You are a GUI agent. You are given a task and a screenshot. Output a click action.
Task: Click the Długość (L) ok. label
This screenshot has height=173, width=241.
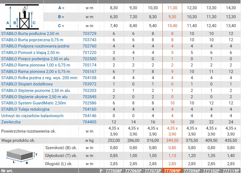pyautogui.click(x=59, y=164)
